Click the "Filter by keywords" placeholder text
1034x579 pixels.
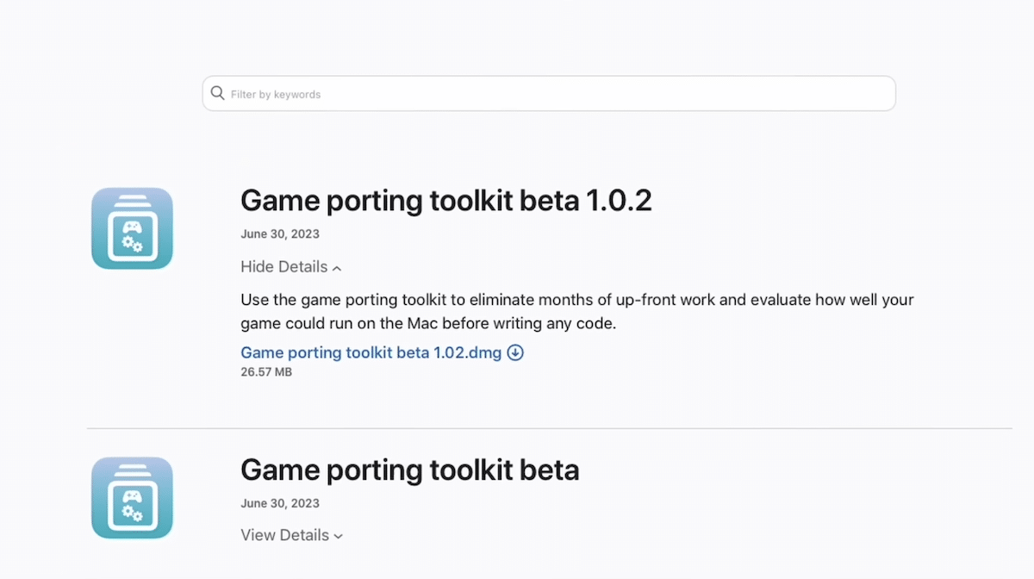276,95
